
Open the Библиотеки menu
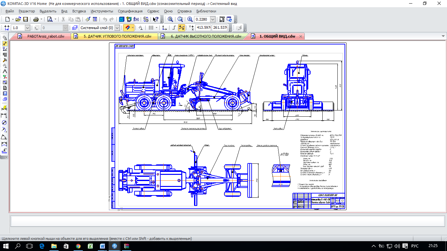pos(206,11)
